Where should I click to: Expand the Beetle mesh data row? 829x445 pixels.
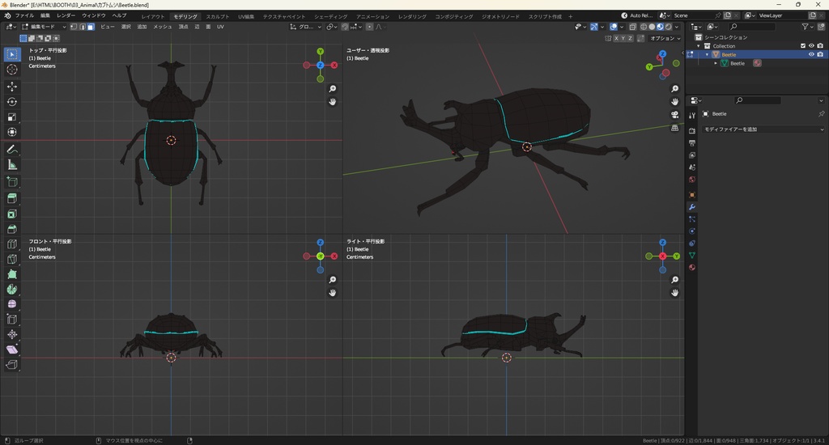click(x=716, y=63)
